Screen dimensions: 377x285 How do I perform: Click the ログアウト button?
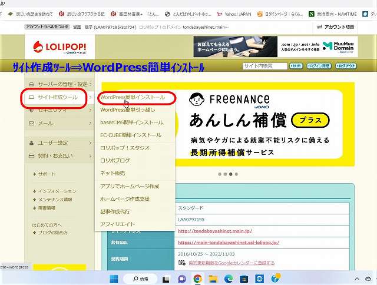pyautogui.click(x=346, y=66)
